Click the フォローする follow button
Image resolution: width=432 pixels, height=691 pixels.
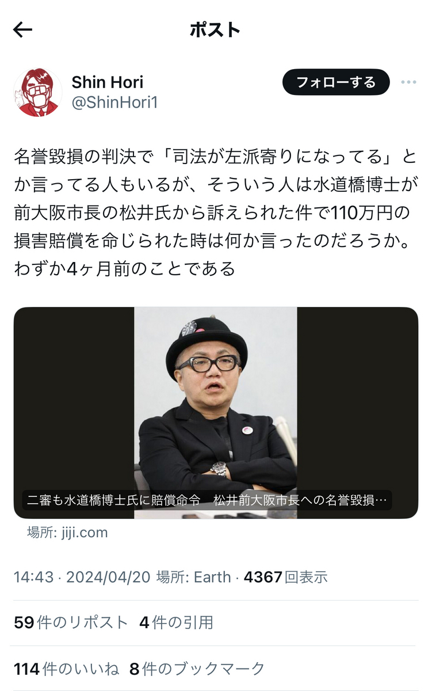tap(336, 82)
